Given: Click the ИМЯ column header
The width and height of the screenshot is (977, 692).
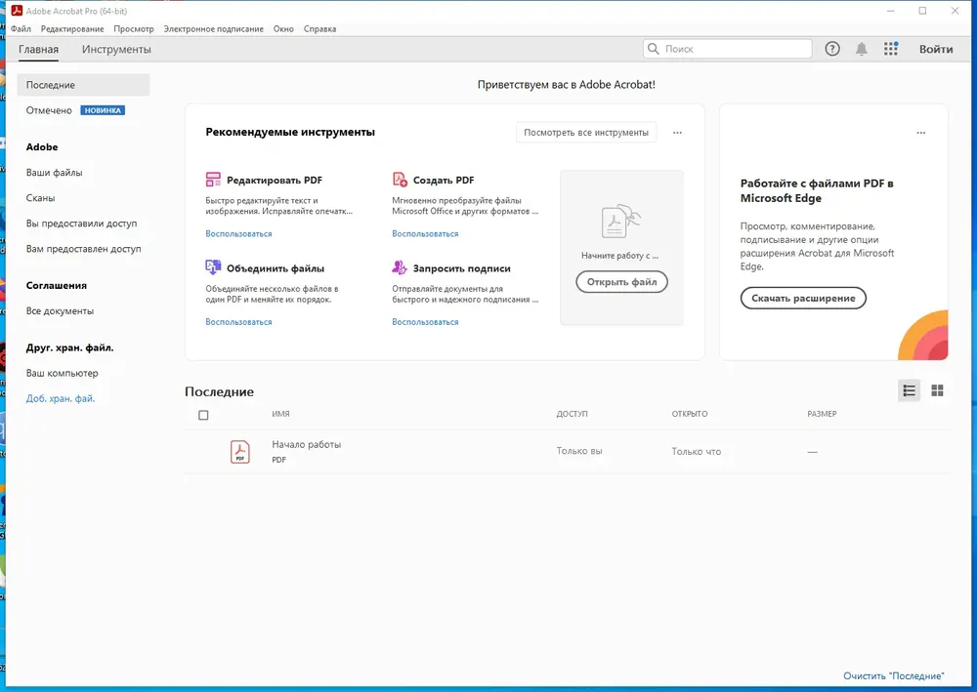Looking at the screenshot, I should 280,414.
